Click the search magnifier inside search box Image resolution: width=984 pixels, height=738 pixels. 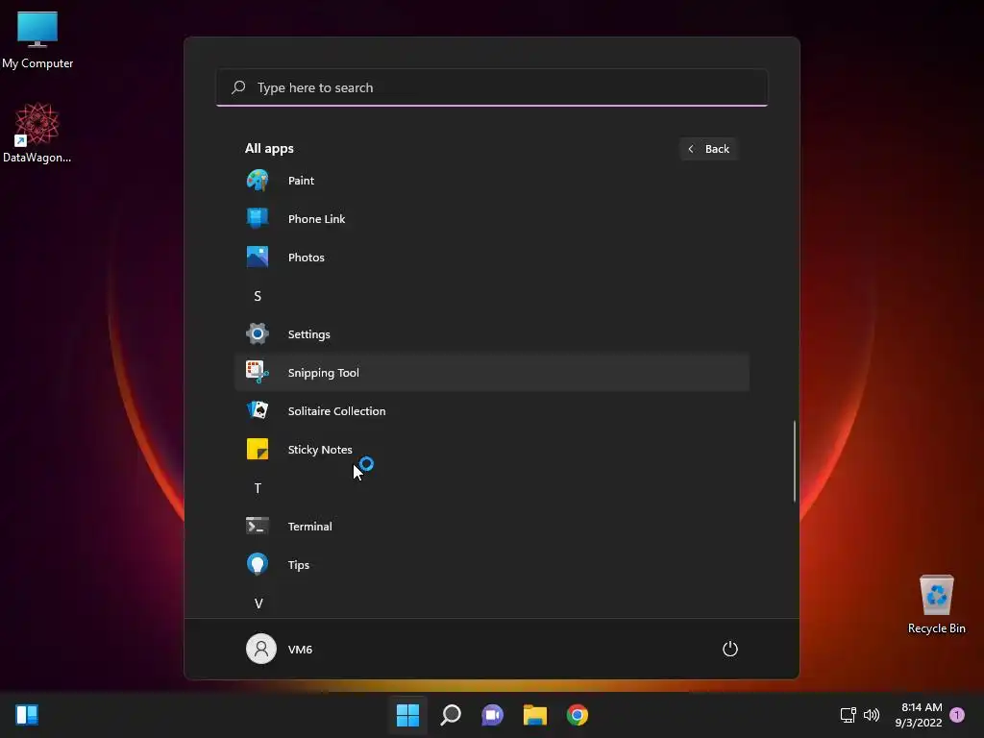(x=238, y=87)
